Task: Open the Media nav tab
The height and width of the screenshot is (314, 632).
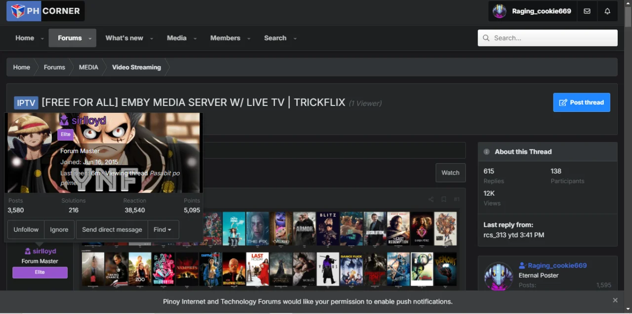Action: pyautogui.click(x=177, y=38)
